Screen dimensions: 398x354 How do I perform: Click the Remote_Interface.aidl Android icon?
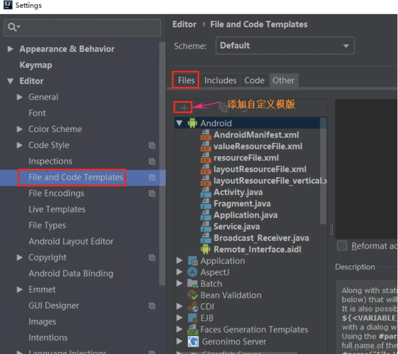click(206, 249)
